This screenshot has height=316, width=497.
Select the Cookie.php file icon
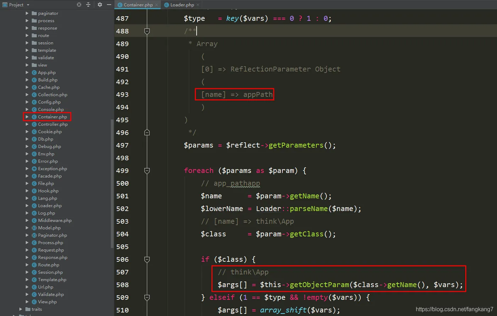pyautogui.click(x=34, y=132)
